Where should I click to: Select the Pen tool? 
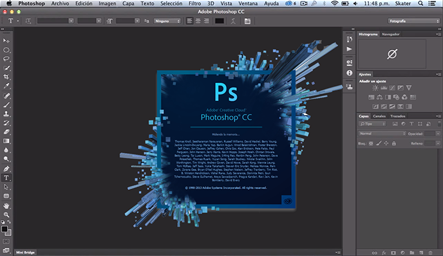[x=6, y=169]
